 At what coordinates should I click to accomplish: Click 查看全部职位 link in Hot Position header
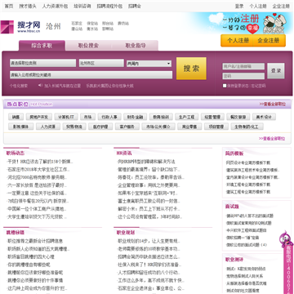click(x=273, y=105)
